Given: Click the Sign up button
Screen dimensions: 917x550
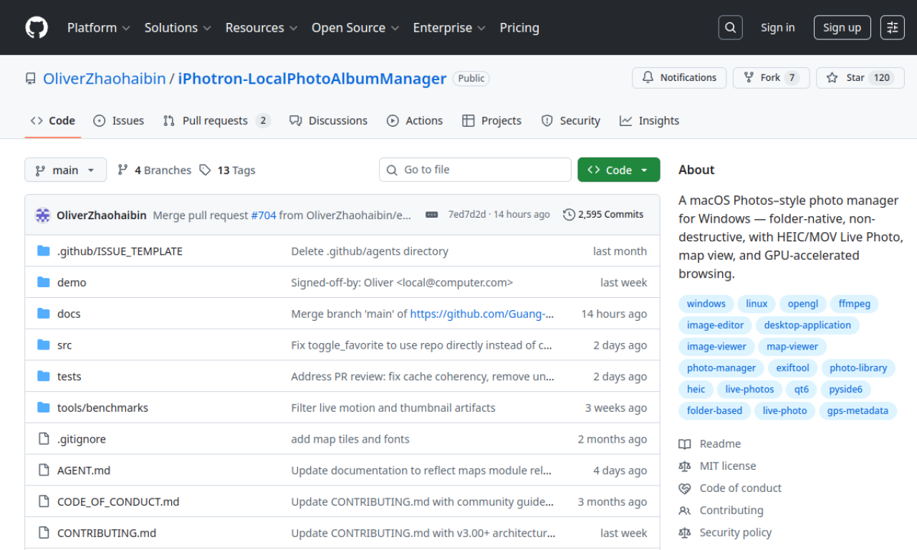Looking at the screenshot, I should pos(842,28).
